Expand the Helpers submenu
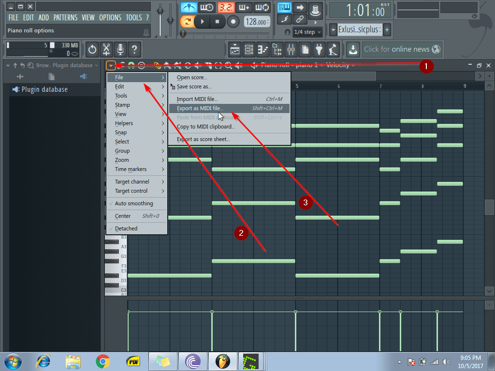 pyautogui.click(x=137, y=123)
